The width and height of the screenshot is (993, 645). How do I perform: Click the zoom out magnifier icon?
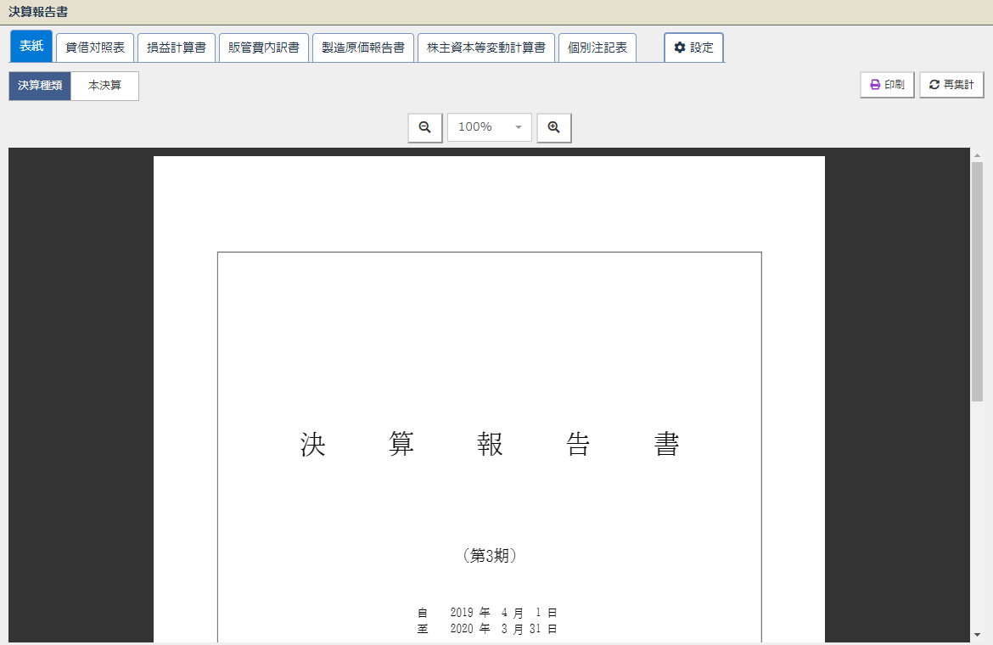pos(425,127)
